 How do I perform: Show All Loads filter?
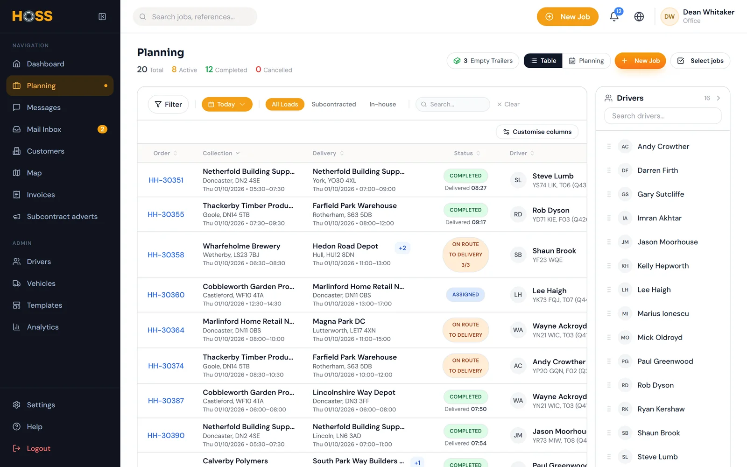[285, 104]
